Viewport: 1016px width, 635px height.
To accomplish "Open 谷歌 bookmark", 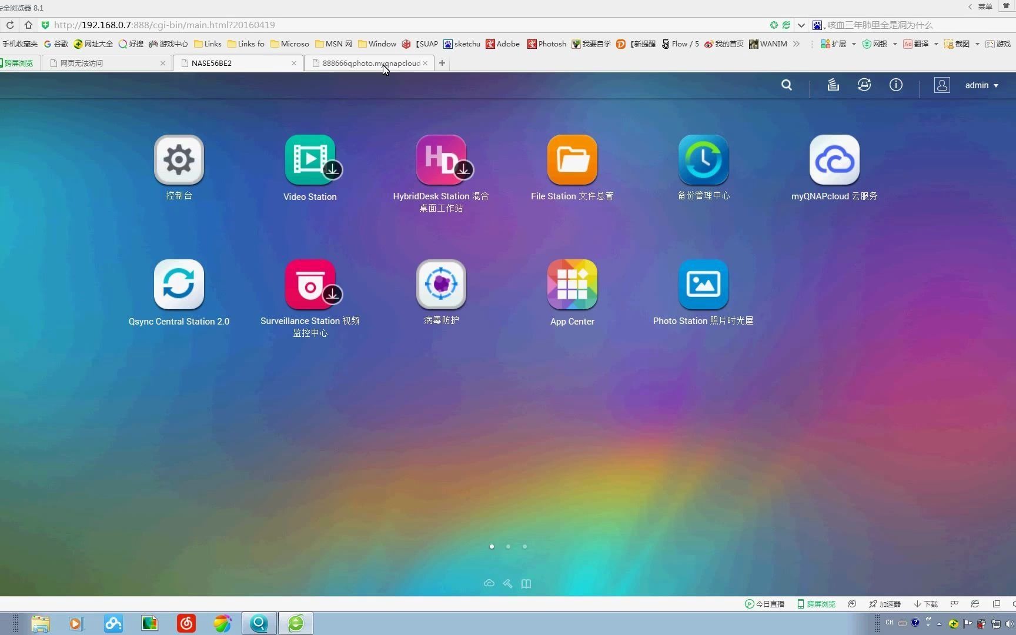I will [x=56, y=44].
